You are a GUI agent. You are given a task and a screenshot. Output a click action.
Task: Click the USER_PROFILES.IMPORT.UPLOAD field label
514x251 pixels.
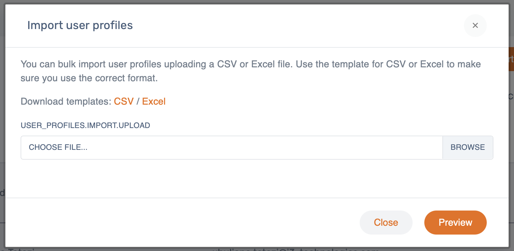[85, 125]
